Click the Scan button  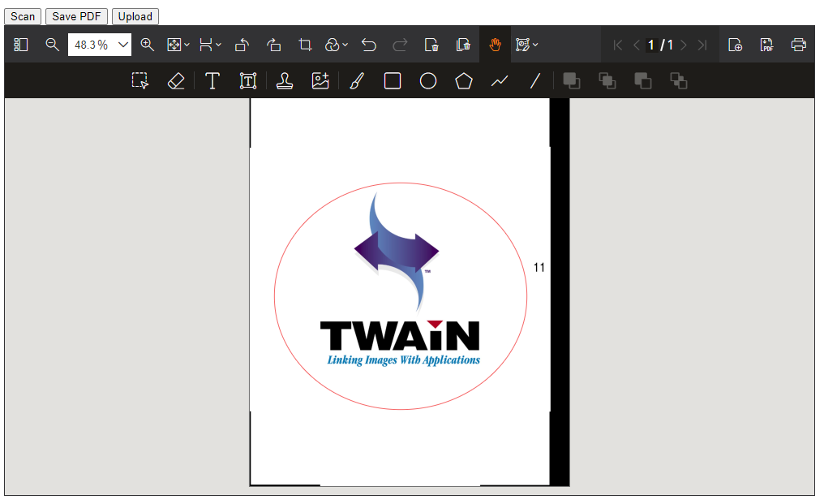23,16
